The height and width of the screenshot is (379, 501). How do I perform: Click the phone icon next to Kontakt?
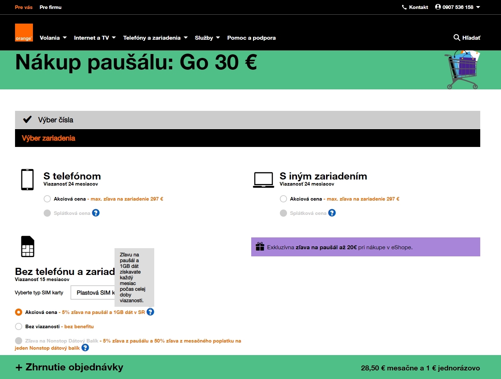click(404, 7)
